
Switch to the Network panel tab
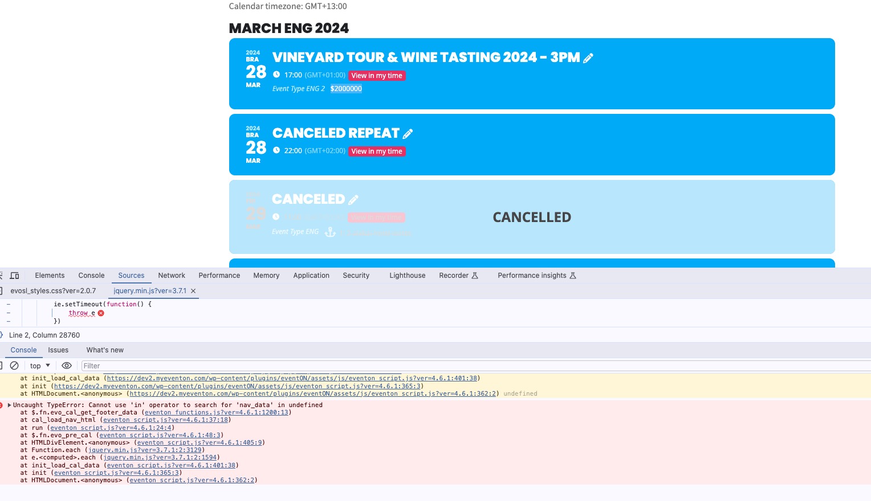coord(172,276)
